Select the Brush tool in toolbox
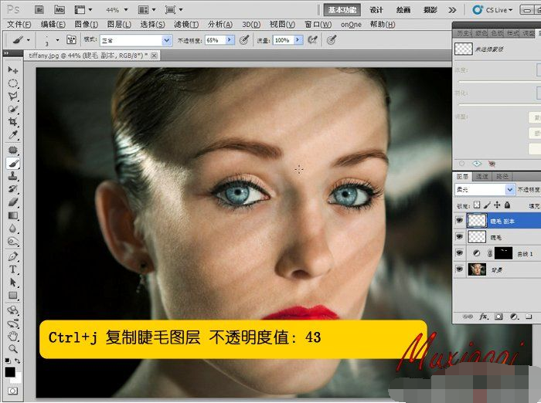This screenshot has height=403, width=541. point(13,163)
